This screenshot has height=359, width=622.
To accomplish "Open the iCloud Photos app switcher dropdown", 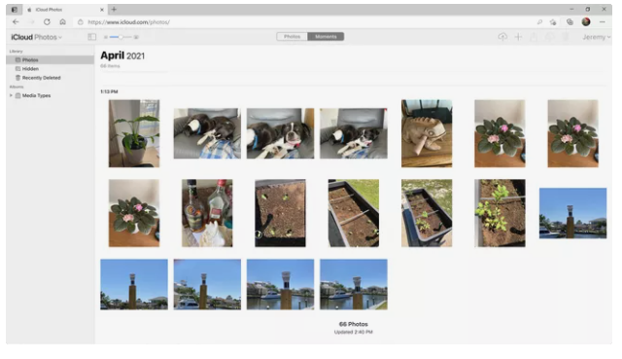I will [37, 37].
